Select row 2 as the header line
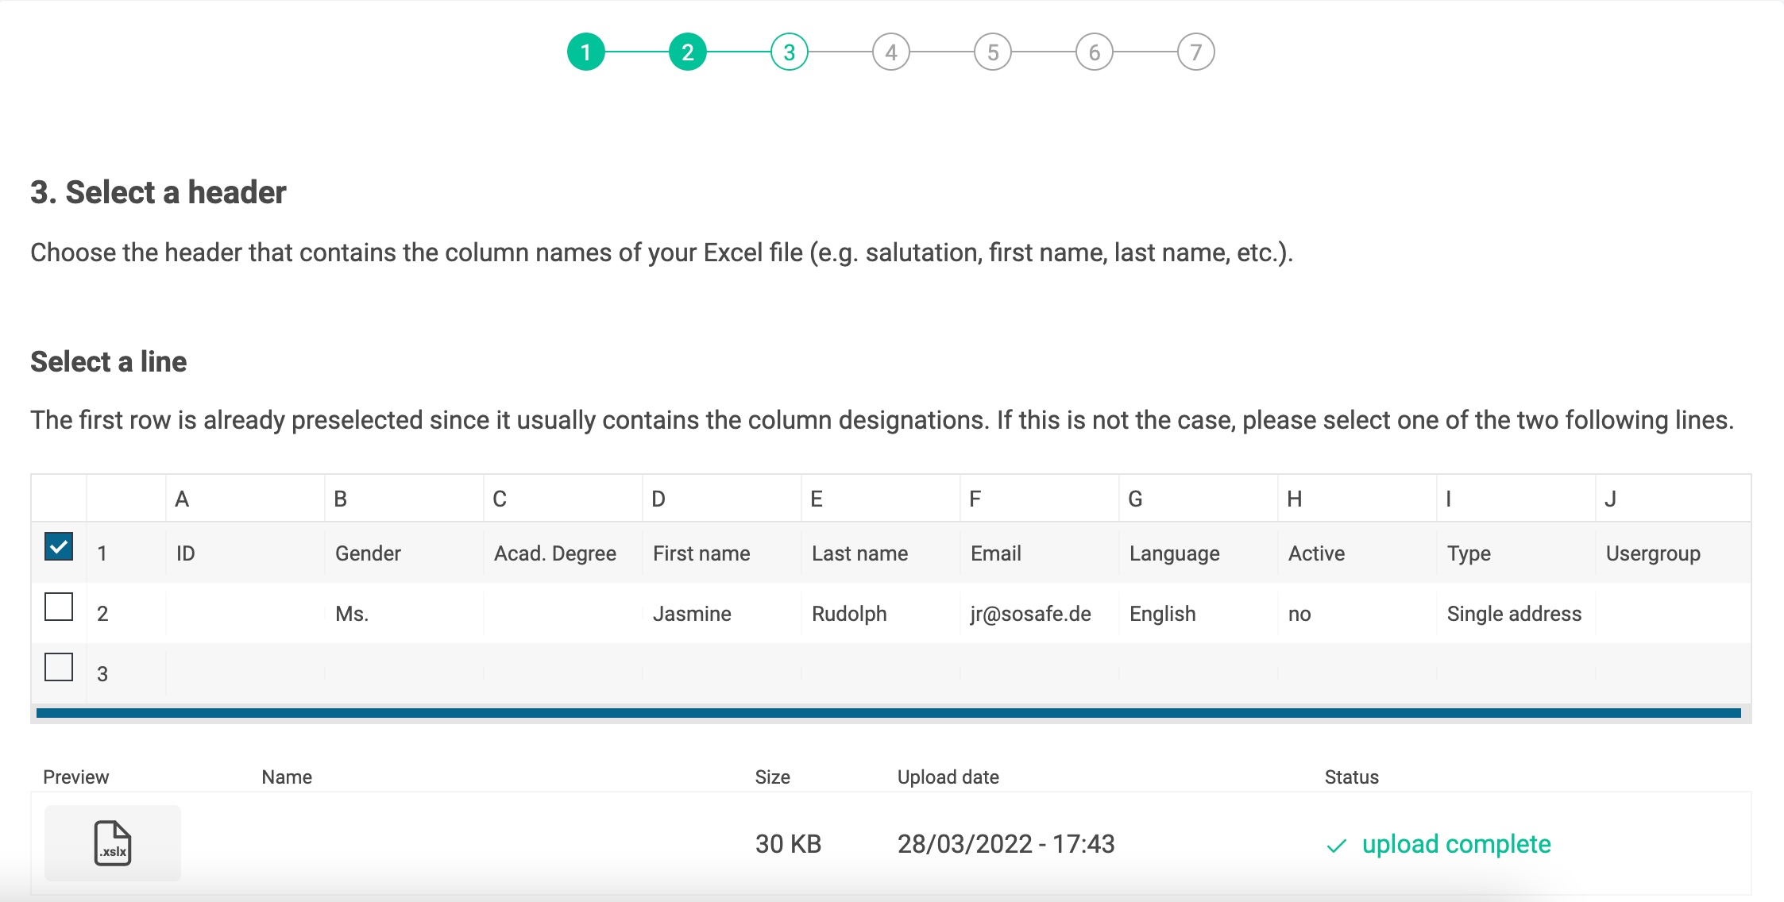Viewport: 1784px width, 902px height. (59, 607)
